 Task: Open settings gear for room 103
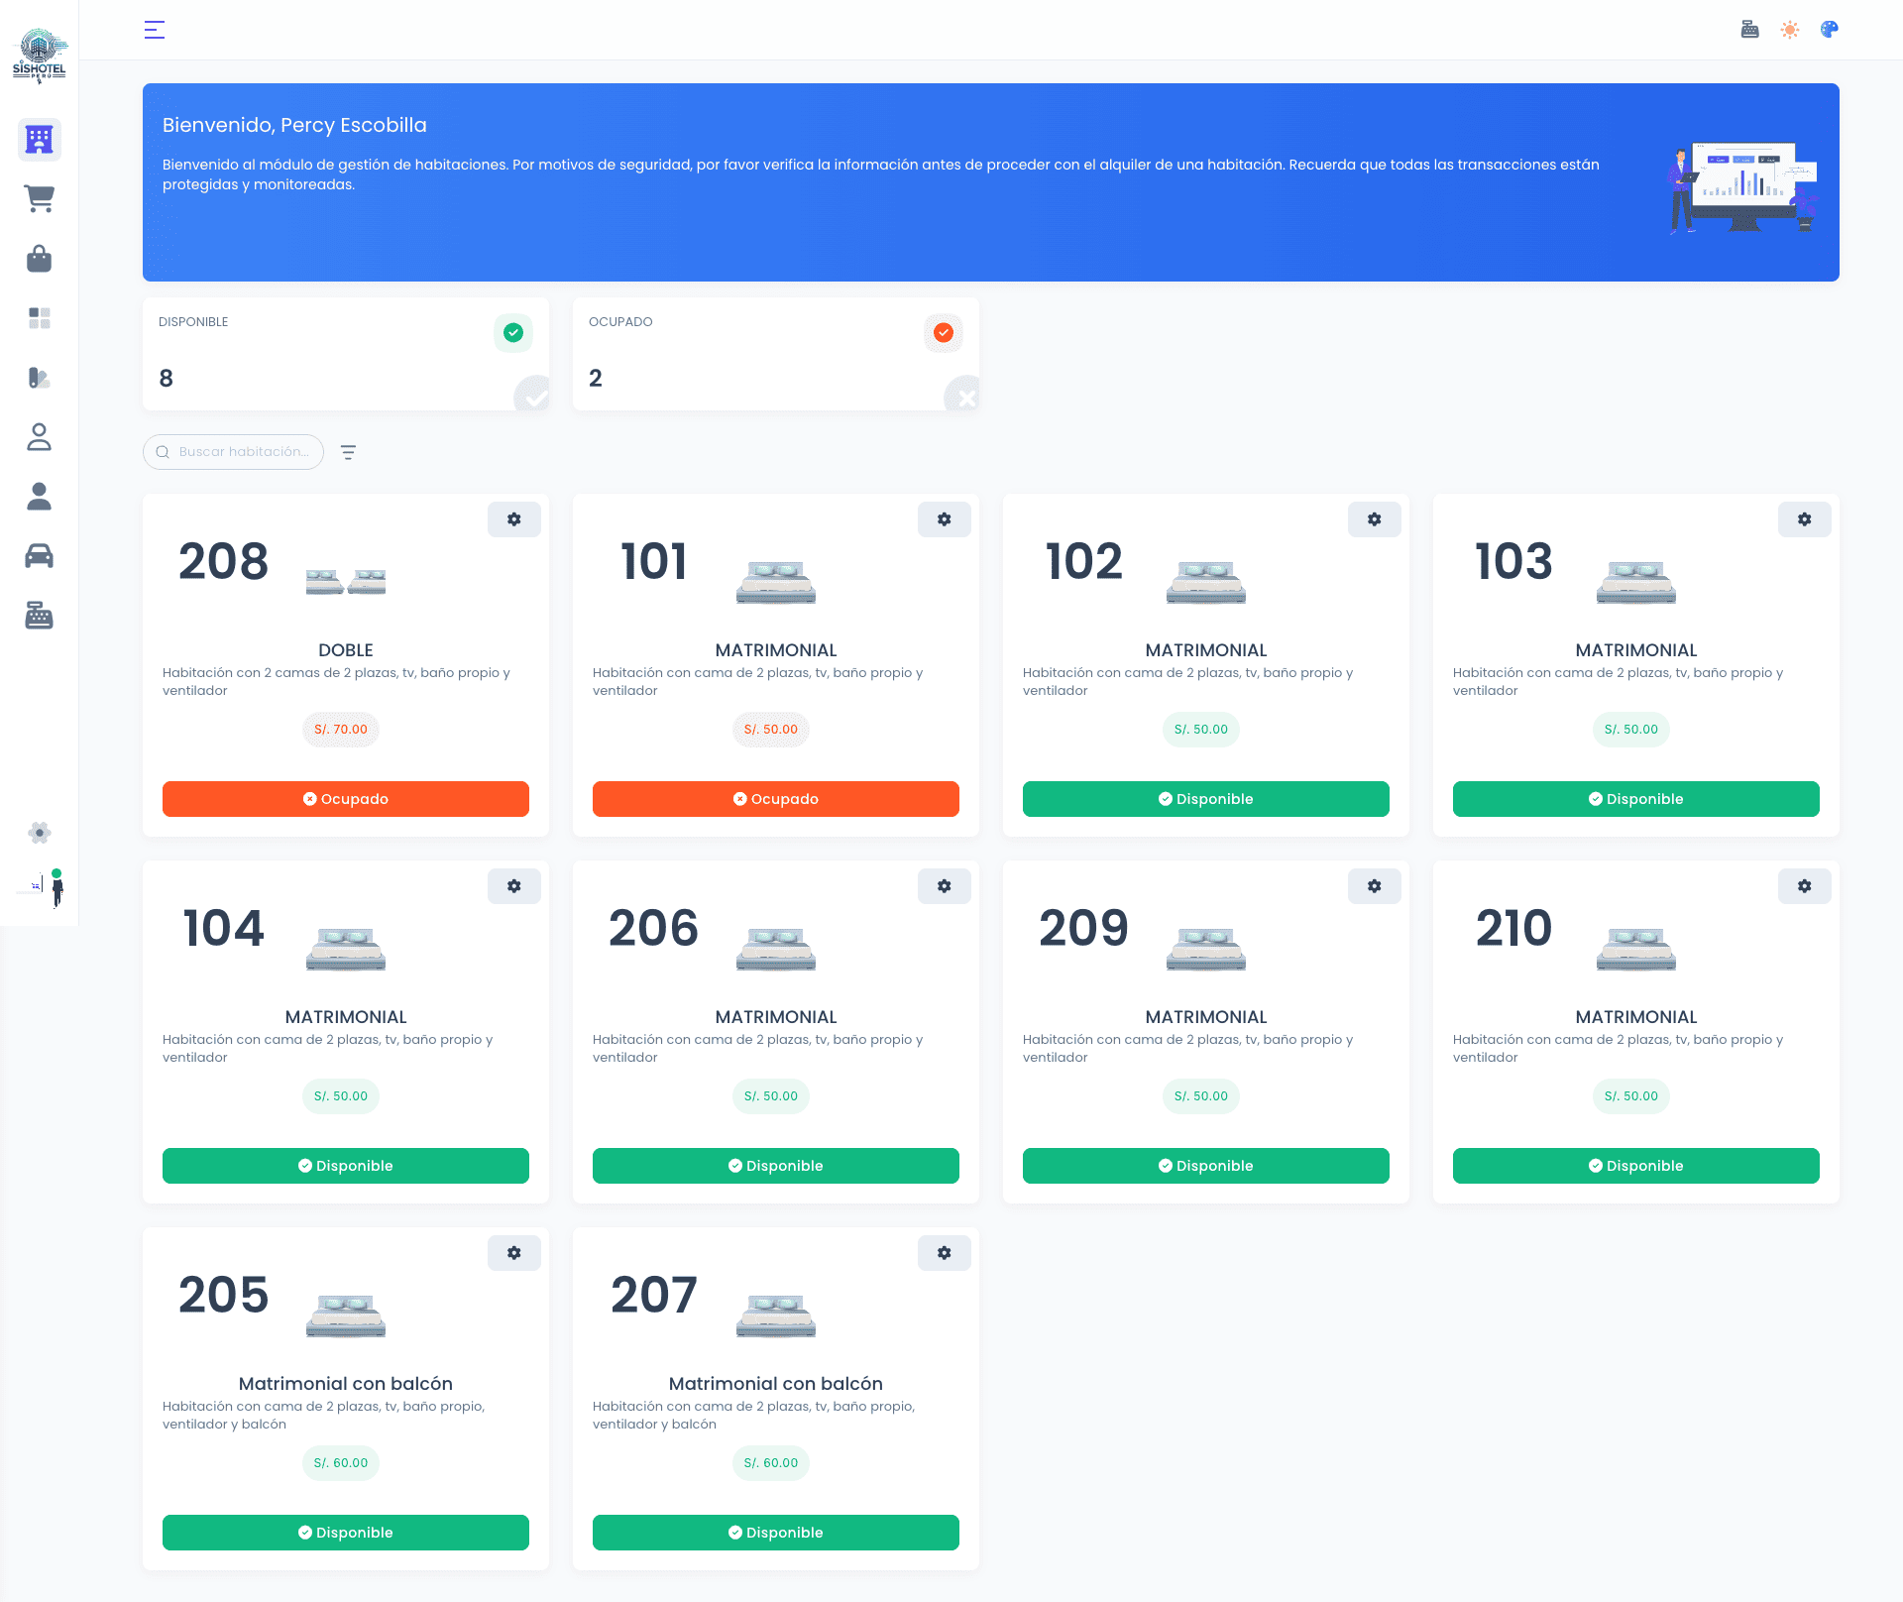[1804, 519]
